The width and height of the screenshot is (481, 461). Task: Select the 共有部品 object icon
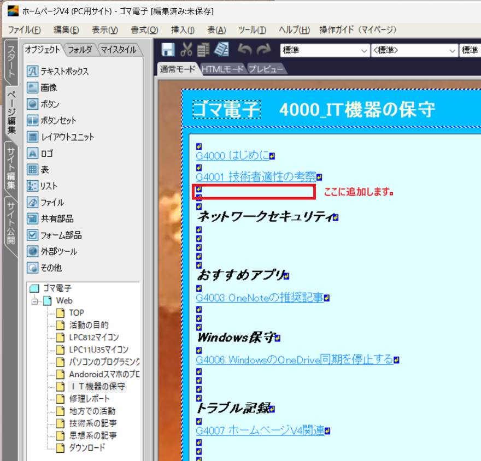pyautogui.click(x=32, y=218)
